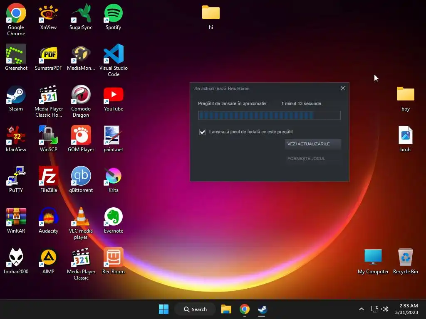
Task: Select the qBittorrent desktop icon
Action: tap(81, 179)
